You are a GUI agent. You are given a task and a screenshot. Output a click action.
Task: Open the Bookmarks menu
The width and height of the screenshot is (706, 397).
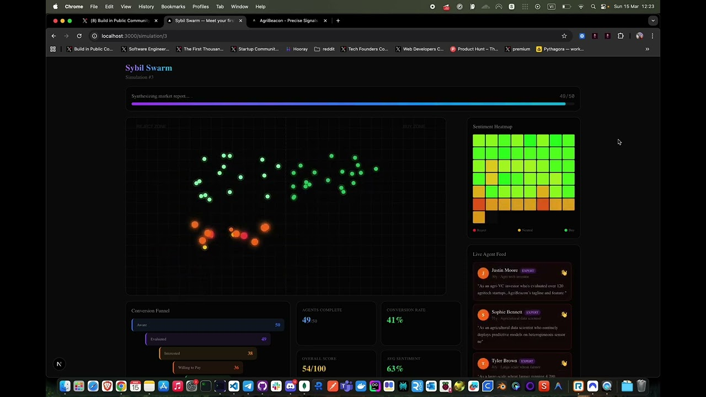tap(173, 7)
